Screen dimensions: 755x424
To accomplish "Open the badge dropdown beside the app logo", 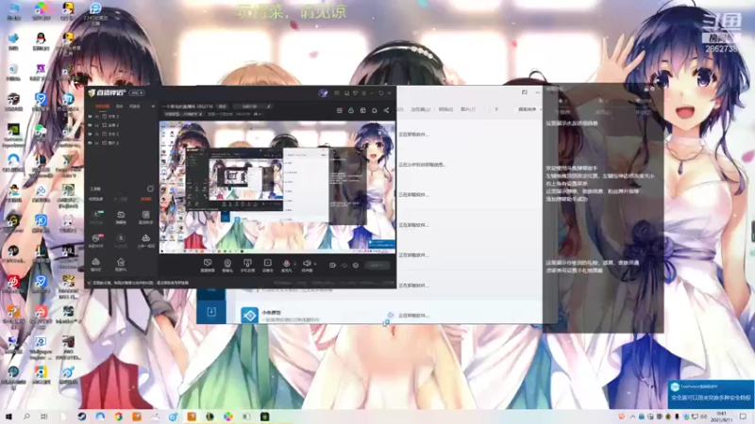I will pyautogui.click(x=137, y=92).
